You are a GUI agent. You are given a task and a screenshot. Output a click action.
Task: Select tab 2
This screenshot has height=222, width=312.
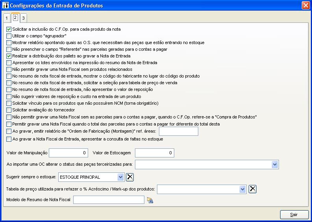[15, 18]
